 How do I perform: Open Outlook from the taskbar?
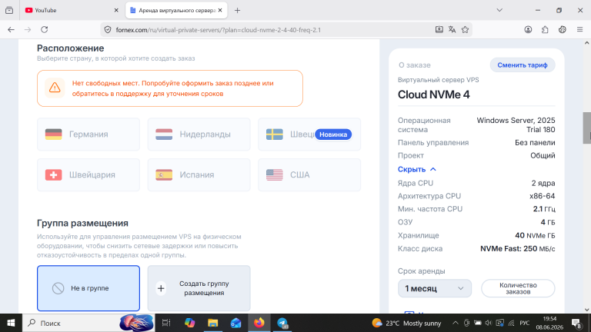pyautogui.click(x=236, y=323)
